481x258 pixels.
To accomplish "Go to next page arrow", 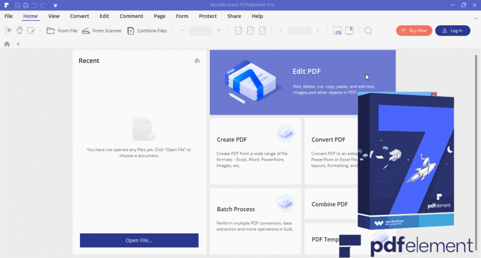I will pos(317,31).
